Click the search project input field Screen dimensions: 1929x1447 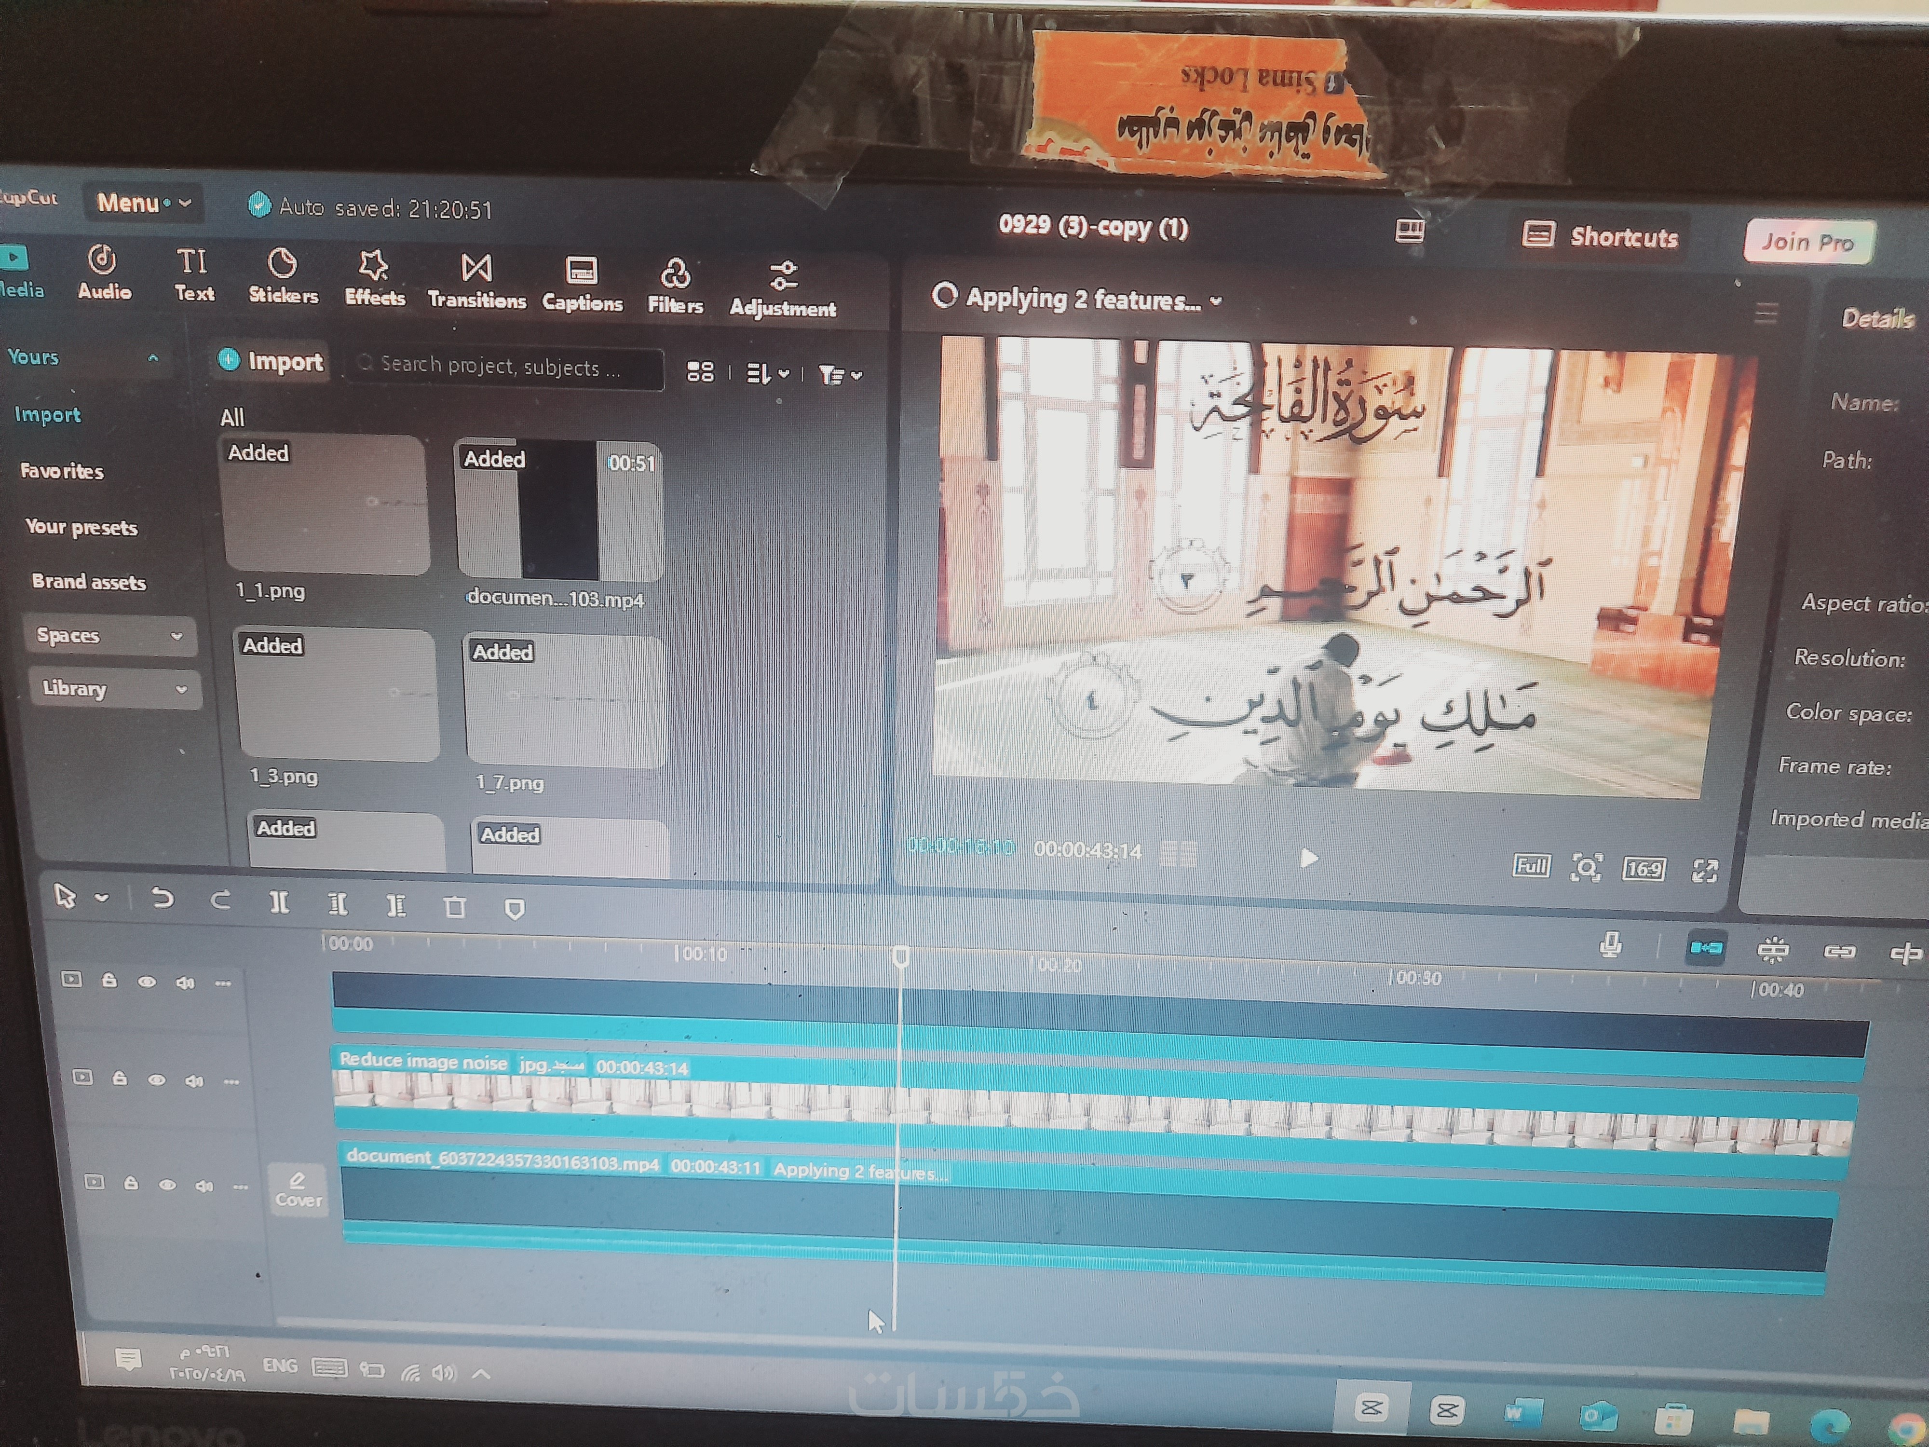[506, 367]
